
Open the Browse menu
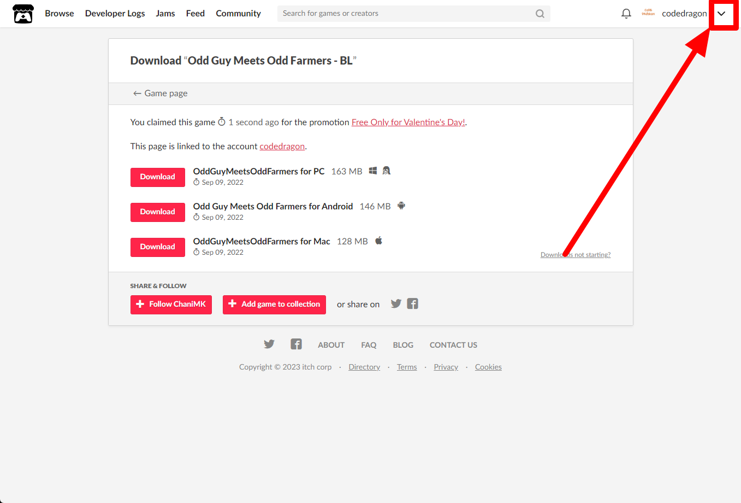(60, 14)
